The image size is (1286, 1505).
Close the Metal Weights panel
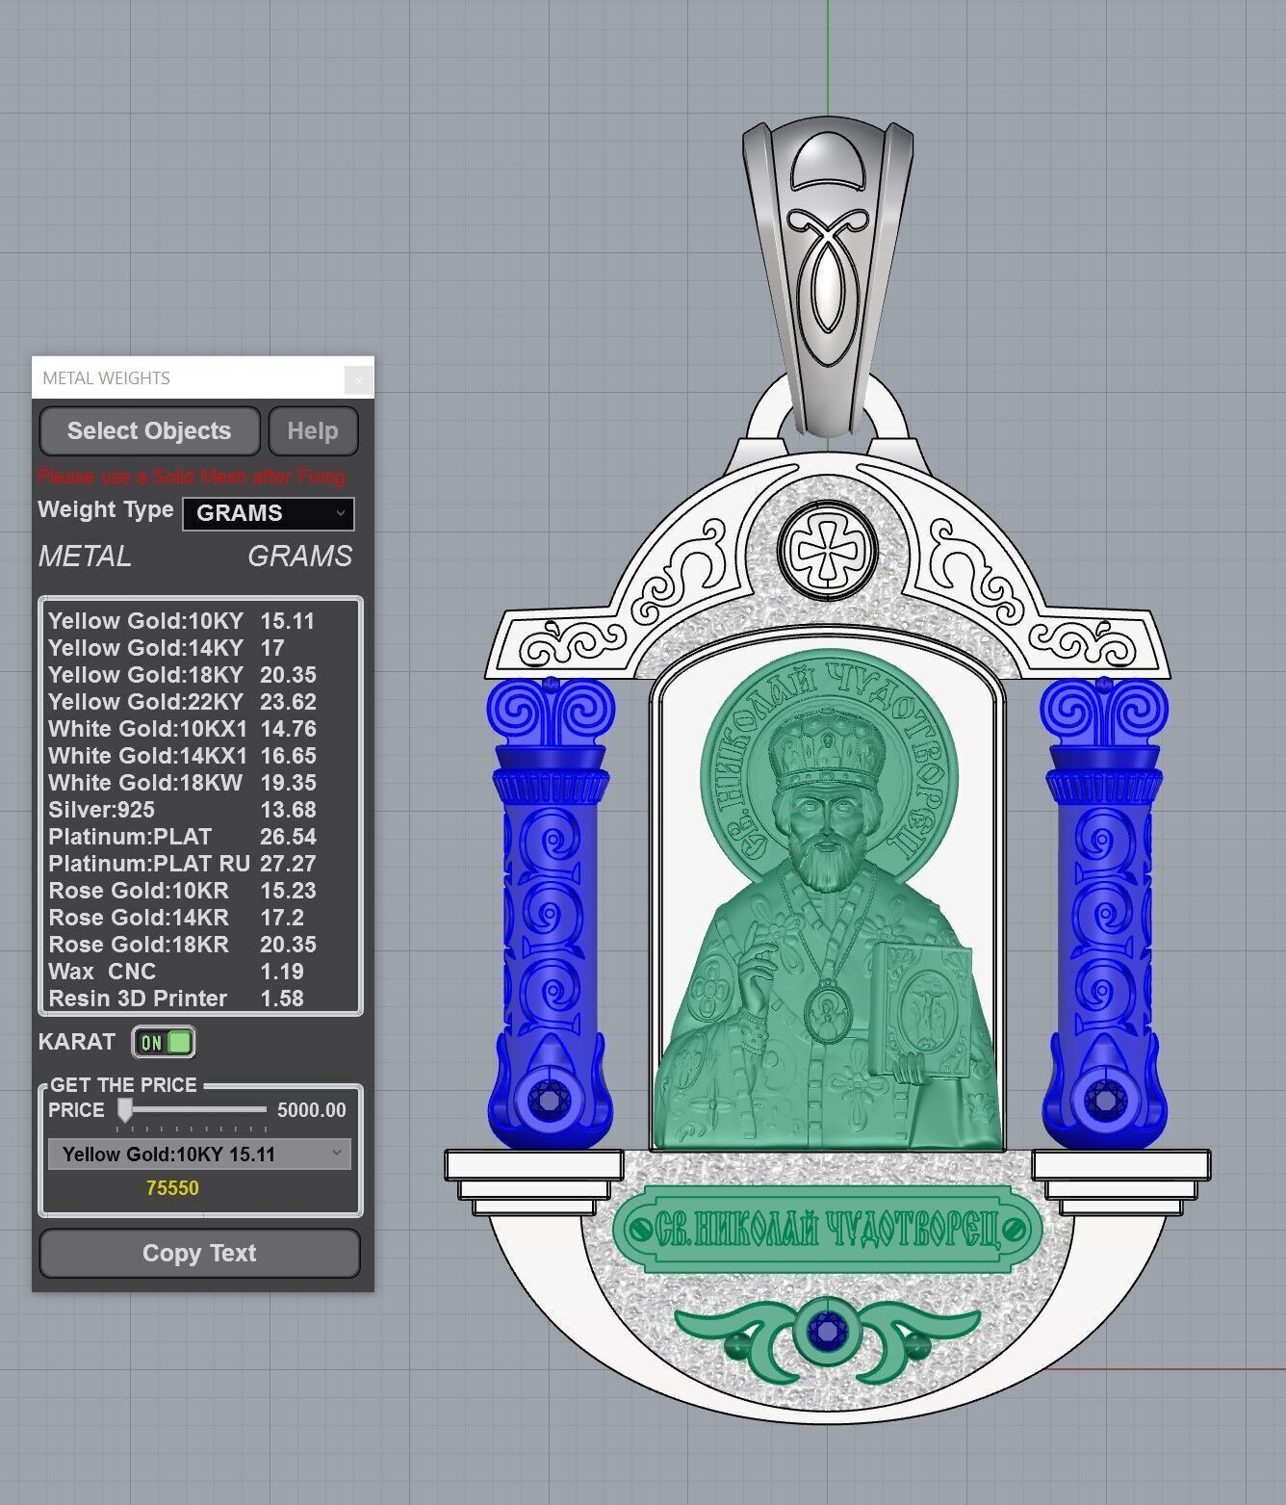[359, 379]
